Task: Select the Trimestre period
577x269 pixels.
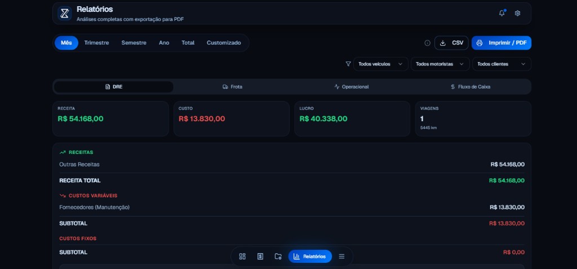Action: click(96, 43)
